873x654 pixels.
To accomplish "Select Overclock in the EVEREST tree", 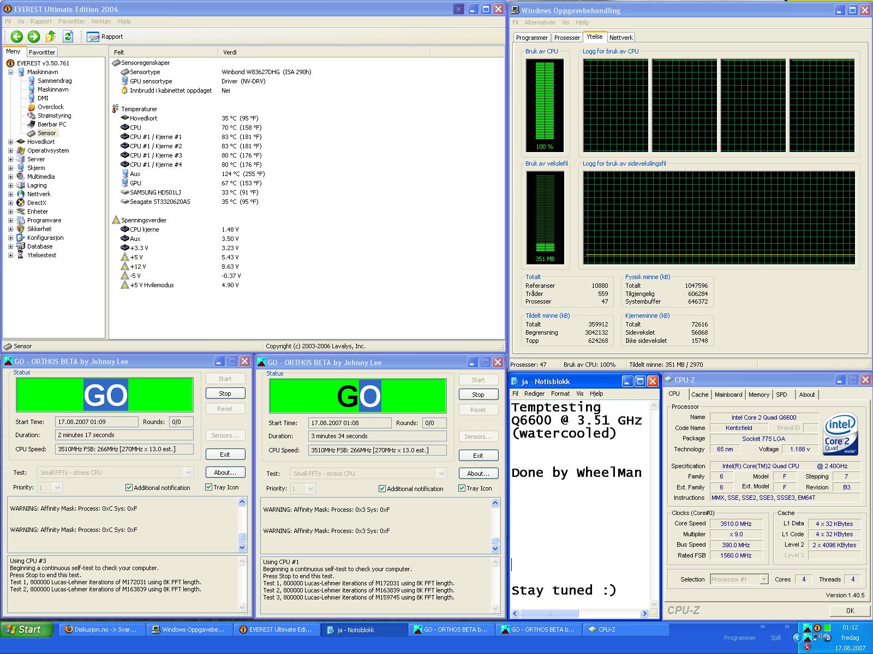I will click(x=51, y=107).
